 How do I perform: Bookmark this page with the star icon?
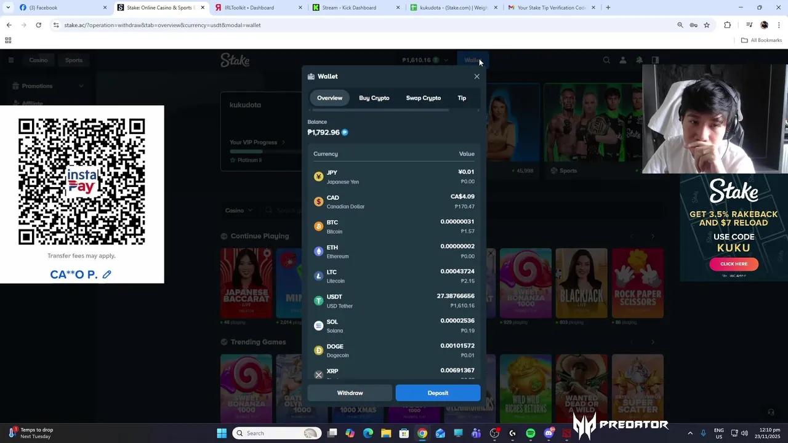(707, 25)
